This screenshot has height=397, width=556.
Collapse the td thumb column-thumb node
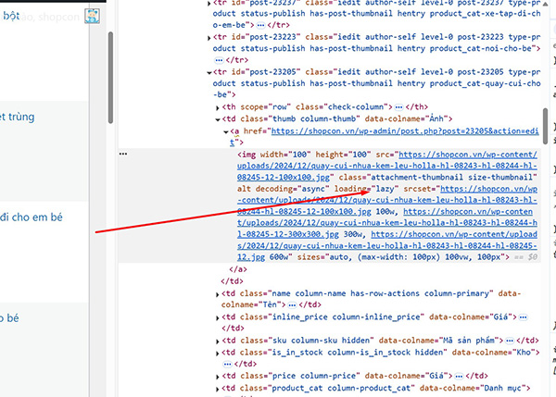tap(218, 119)
